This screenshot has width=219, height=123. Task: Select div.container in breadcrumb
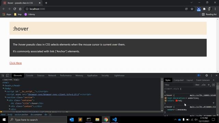[x=36, y=115]
